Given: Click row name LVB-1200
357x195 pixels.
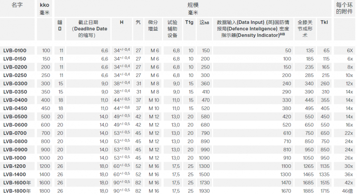Looking at the screenshot, I should (x=15, y=166).
